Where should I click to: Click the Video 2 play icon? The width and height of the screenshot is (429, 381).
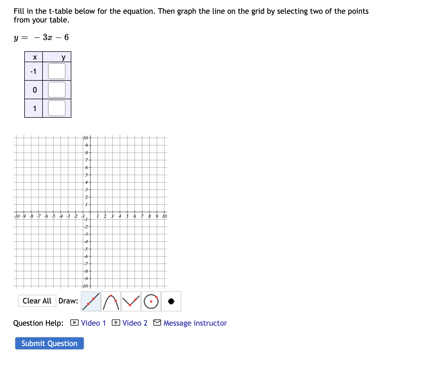coord(116,323)
